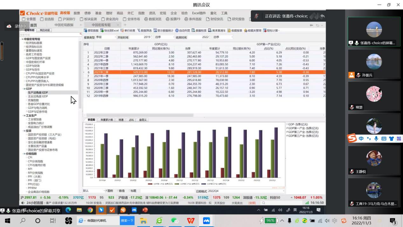Open WeChat from the Windows taskbar

pos(175,221)
